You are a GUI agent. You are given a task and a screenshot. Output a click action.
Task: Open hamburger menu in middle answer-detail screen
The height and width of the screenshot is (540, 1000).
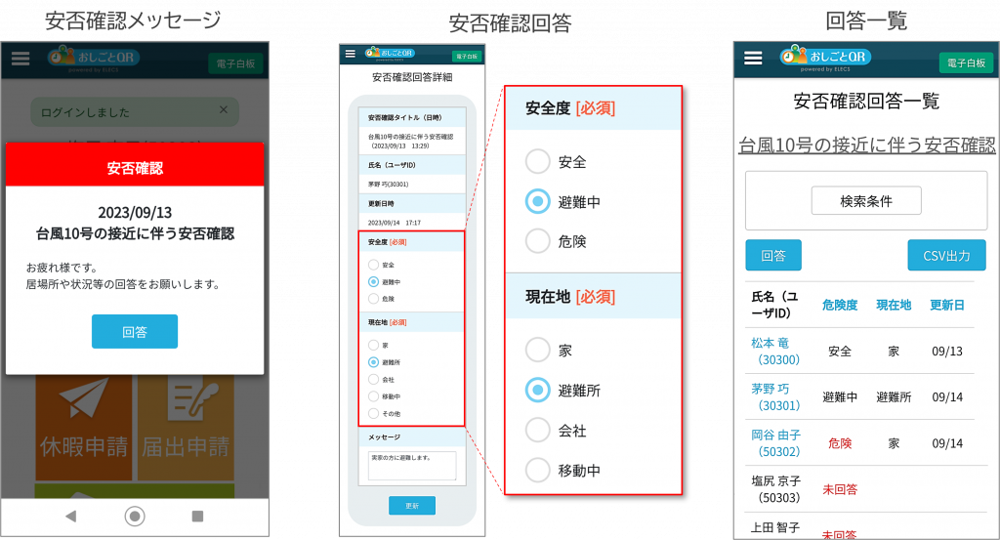click(x=351, y=54)
